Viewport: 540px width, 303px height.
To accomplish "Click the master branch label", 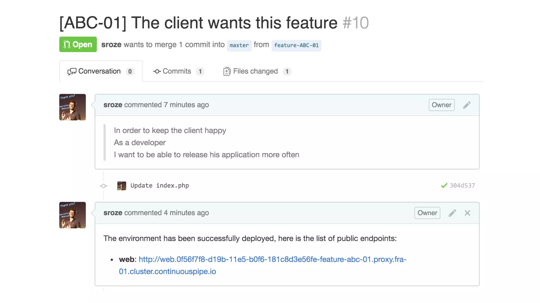I will [239, 45].
